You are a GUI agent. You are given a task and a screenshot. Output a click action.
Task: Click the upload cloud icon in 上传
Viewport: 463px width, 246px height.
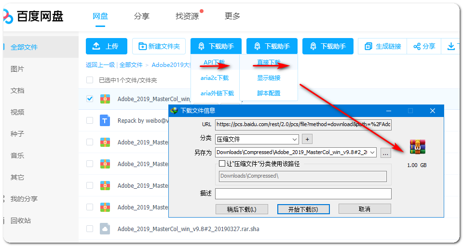click(96, 46)
